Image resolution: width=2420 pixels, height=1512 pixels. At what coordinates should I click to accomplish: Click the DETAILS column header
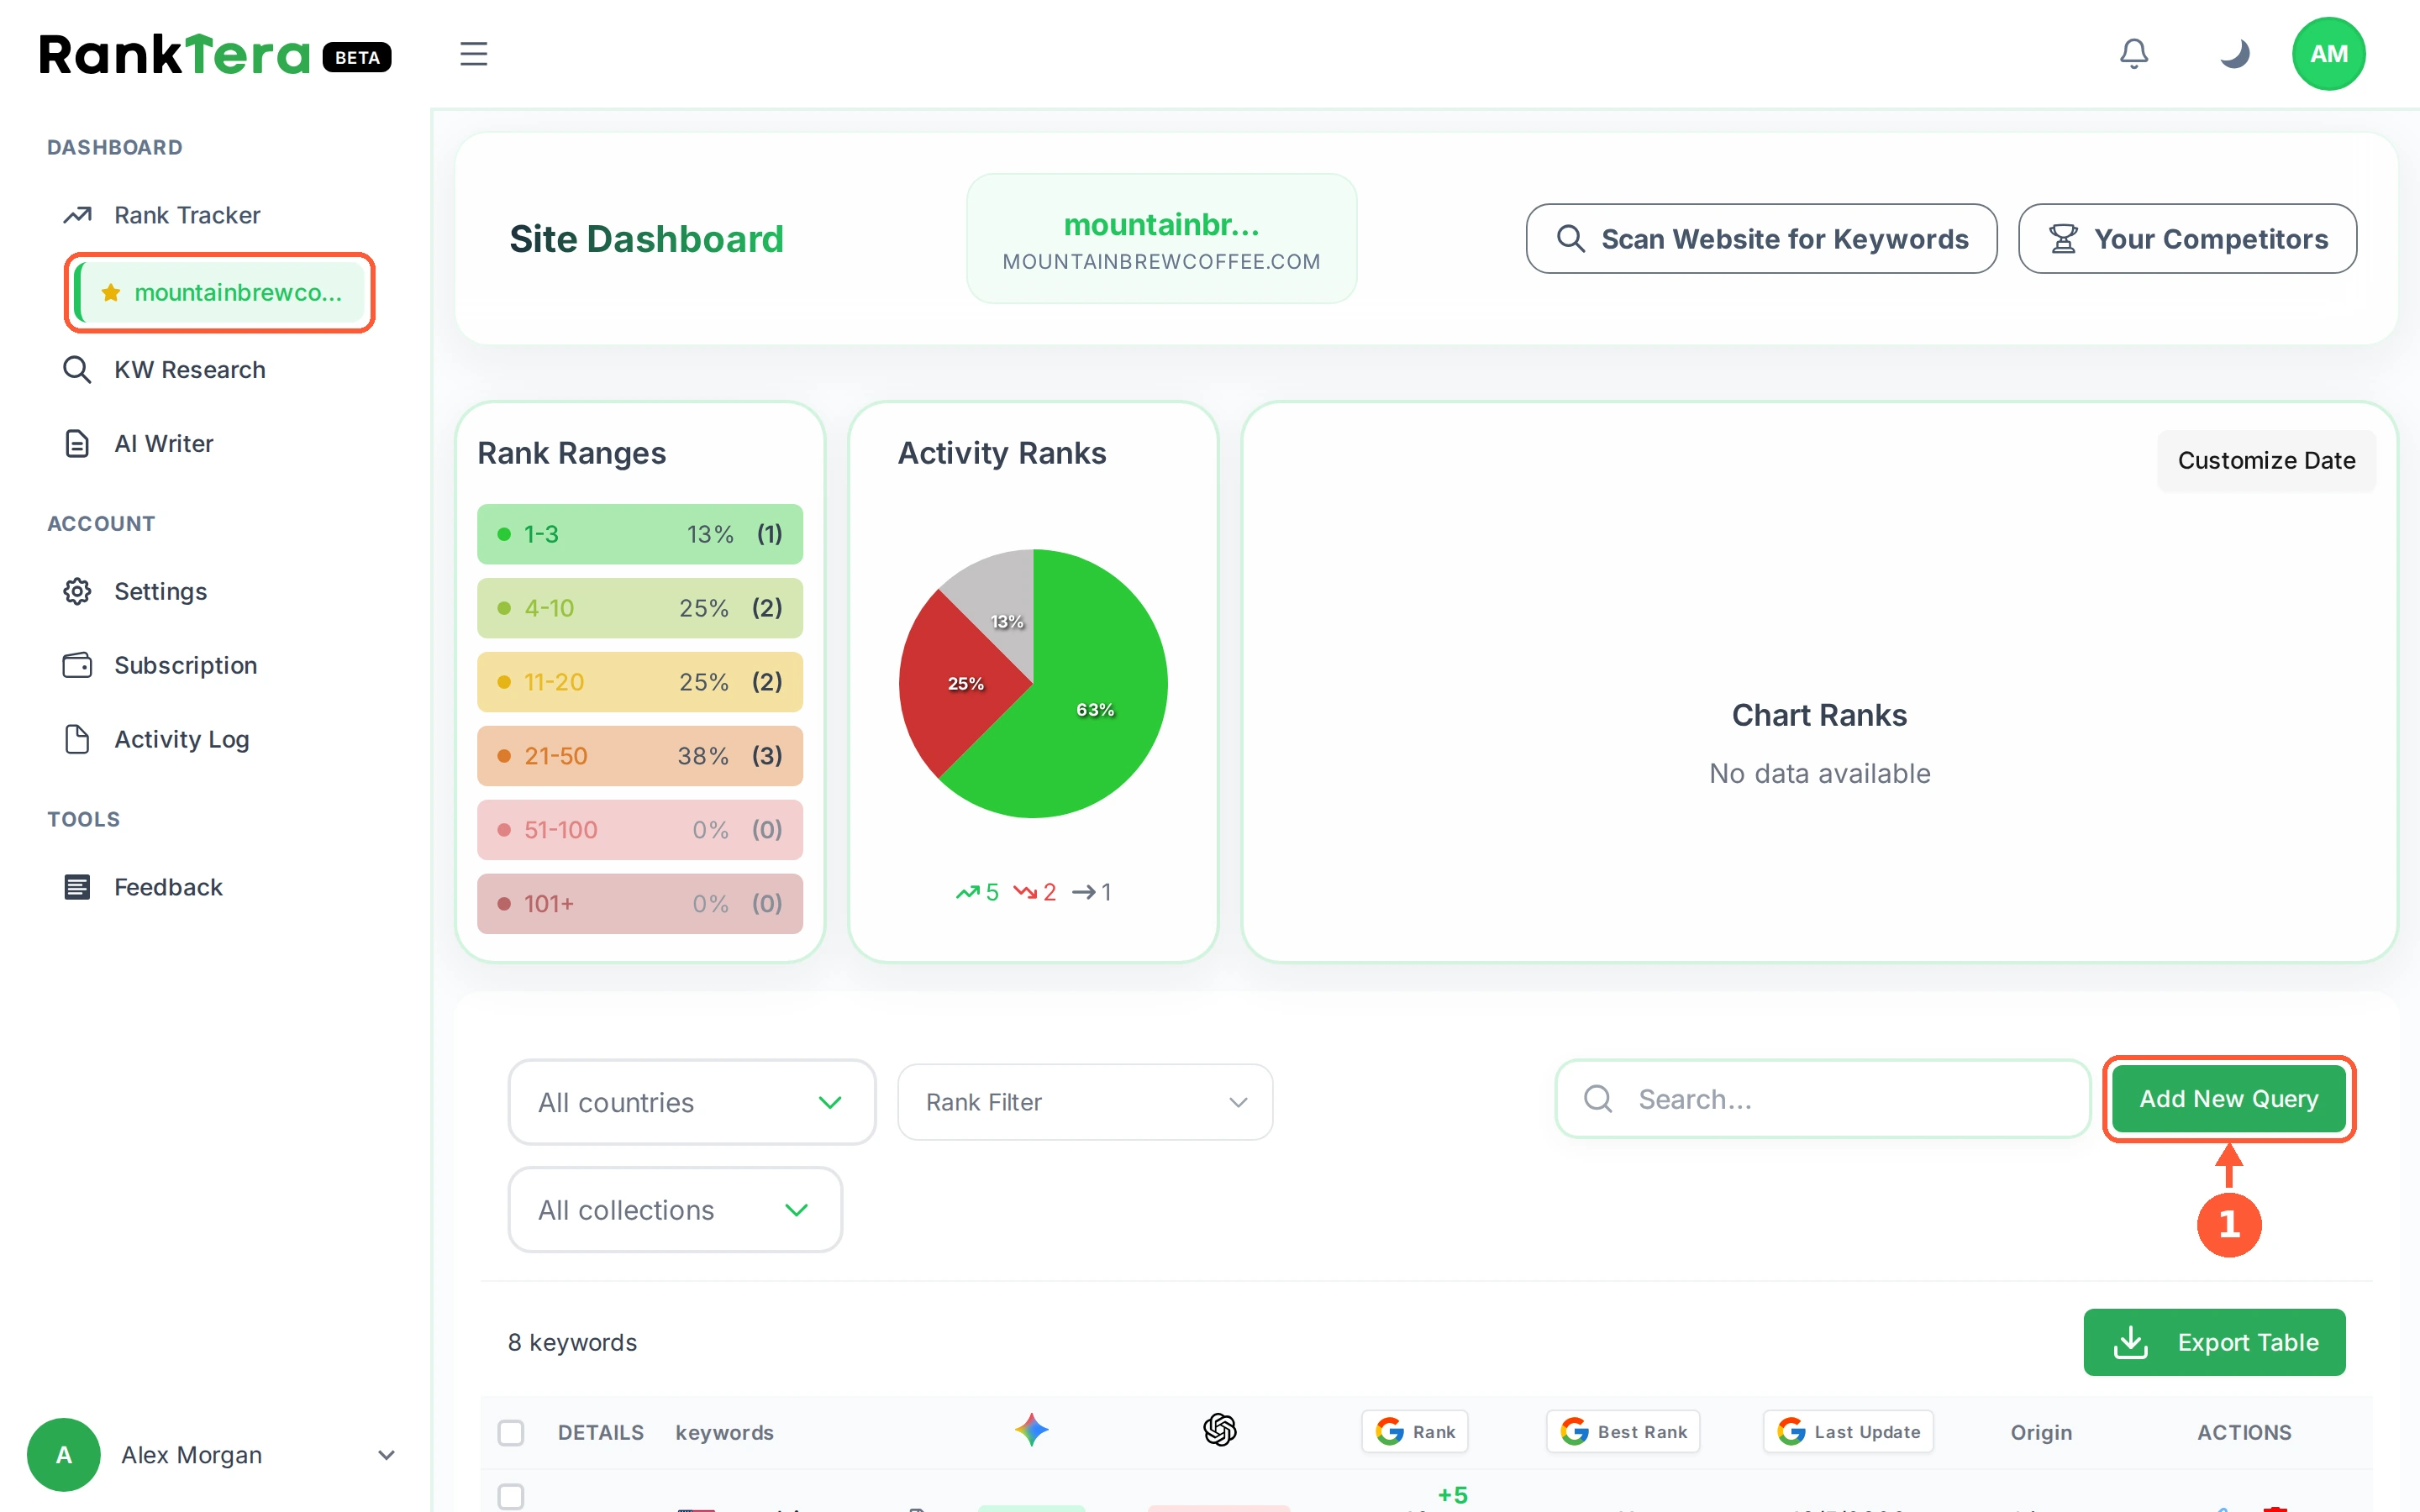[x=600, y=1432]
